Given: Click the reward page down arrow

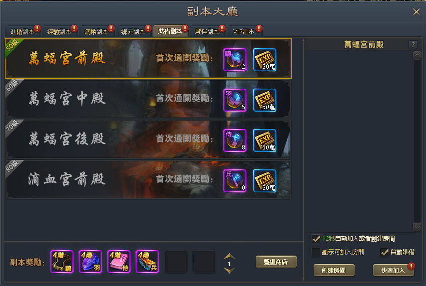Looking at the screenshot, I should tap(229, 270).
